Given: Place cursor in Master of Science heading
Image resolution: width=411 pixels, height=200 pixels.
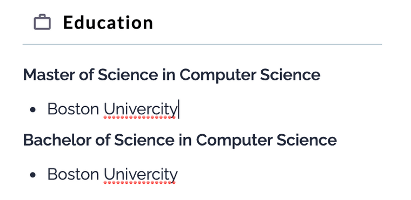Looking at the screenshot, I should (x=171, y=75).
